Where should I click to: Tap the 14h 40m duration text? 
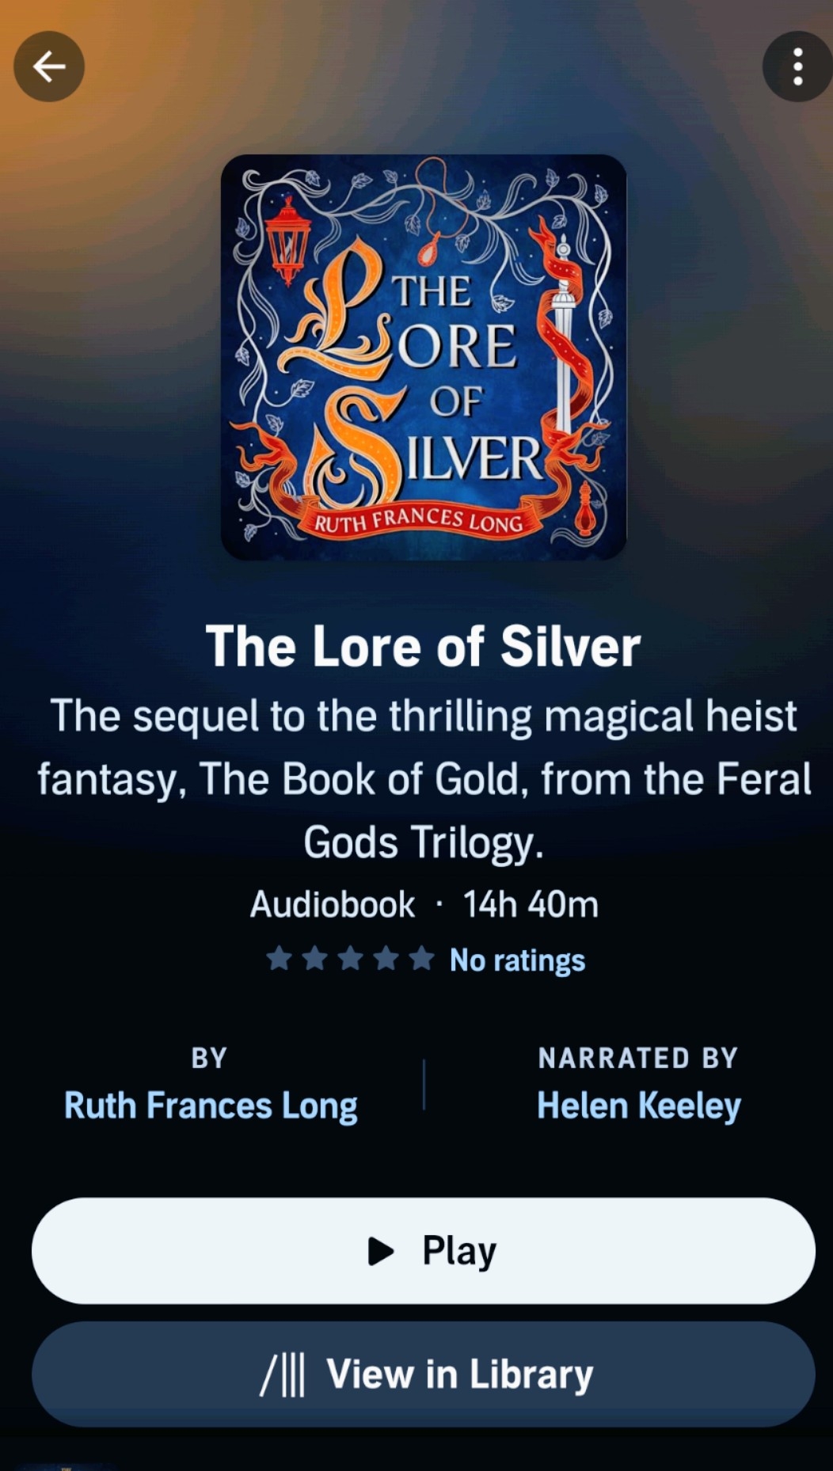click(x=531, y=904)
